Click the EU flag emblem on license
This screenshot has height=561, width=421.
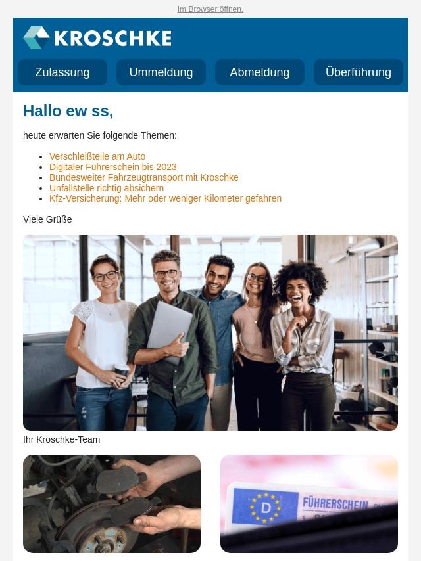pos(266,508)
